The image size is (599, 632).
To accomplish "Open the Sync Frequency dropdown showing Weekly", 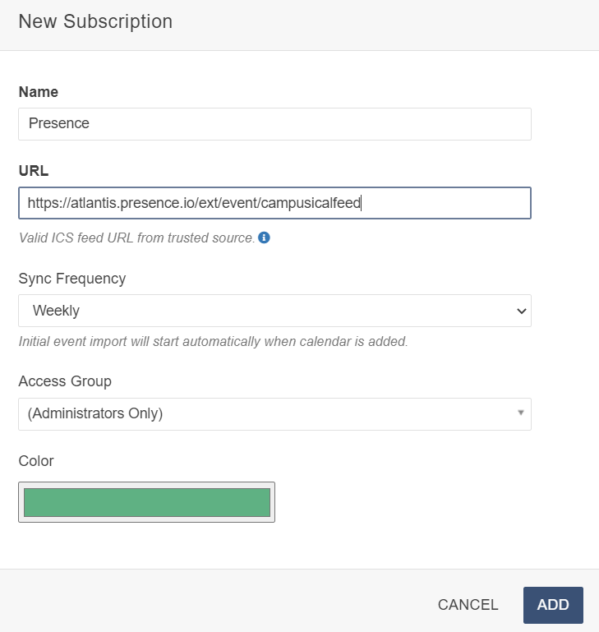I will pyautogui.click(x=274, y=311).
